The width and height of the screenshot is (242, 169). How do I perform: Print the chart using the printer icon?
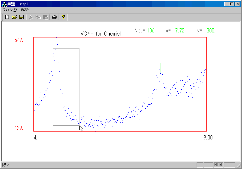tap(54, 17)
